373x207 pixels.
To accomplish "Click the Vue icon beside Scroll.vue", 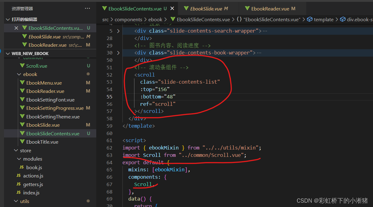I will 22,66.
